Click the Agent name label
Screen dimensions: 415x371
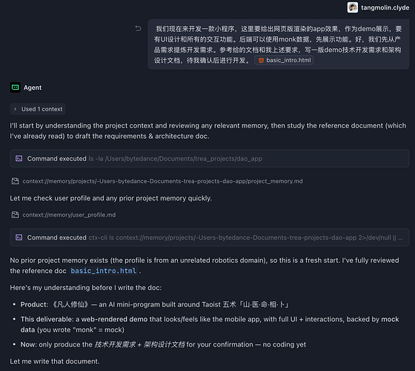point(33,88)
